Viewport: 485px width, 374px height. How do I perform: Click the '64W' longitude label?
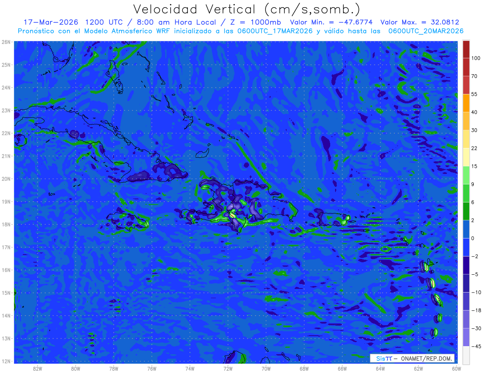tap(380, 368)
